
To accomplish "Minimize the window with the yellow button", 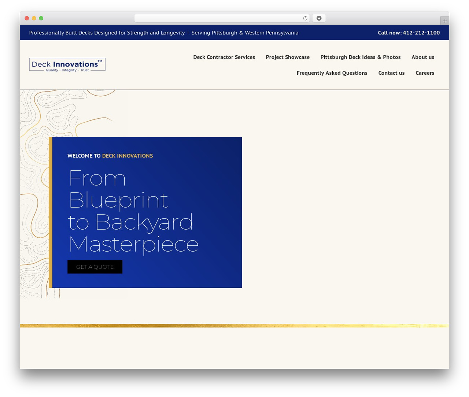I will coord(34,18).
